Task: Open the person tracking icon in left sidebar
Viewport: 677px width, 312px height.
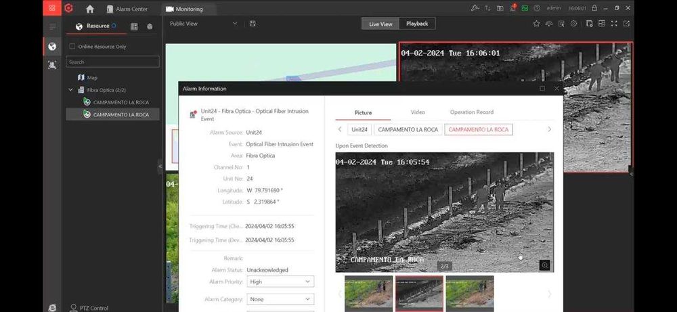Action: [52, 65]
